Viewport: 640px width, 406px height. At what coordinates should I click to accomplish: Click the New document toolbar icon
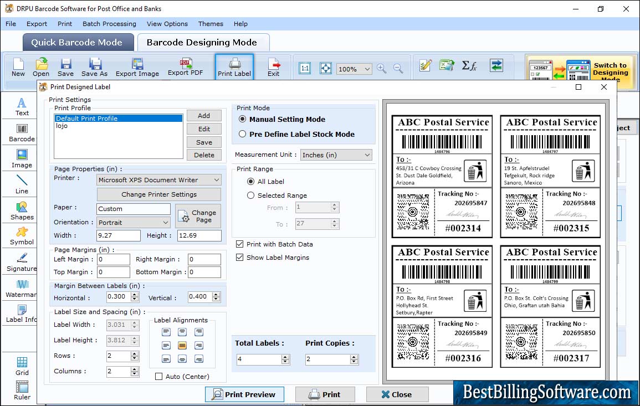[x=18, y=68]
